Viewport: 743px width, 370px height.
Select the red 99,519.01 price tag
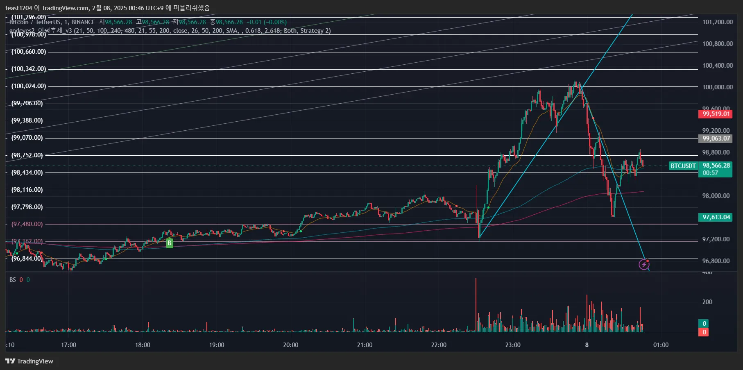point(715,114)
